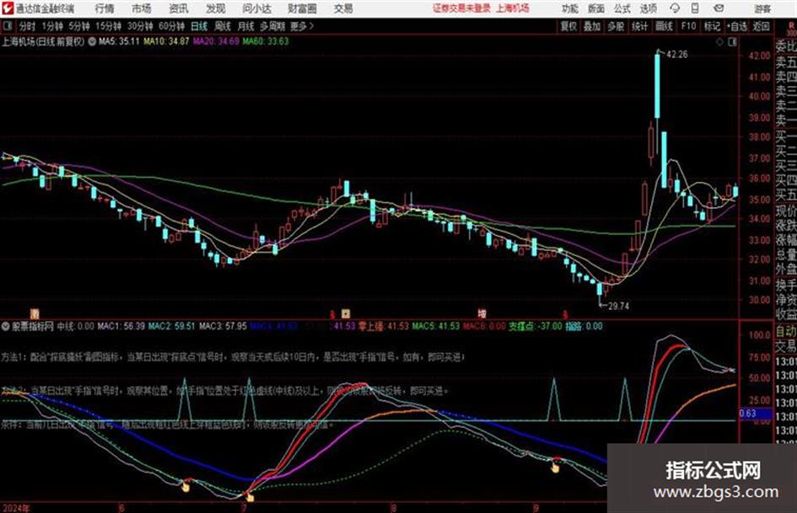Image resolution: width=797 pixels, height=513 pixels.
Task: Expand the 更多 period options
Action: [302, 26]
